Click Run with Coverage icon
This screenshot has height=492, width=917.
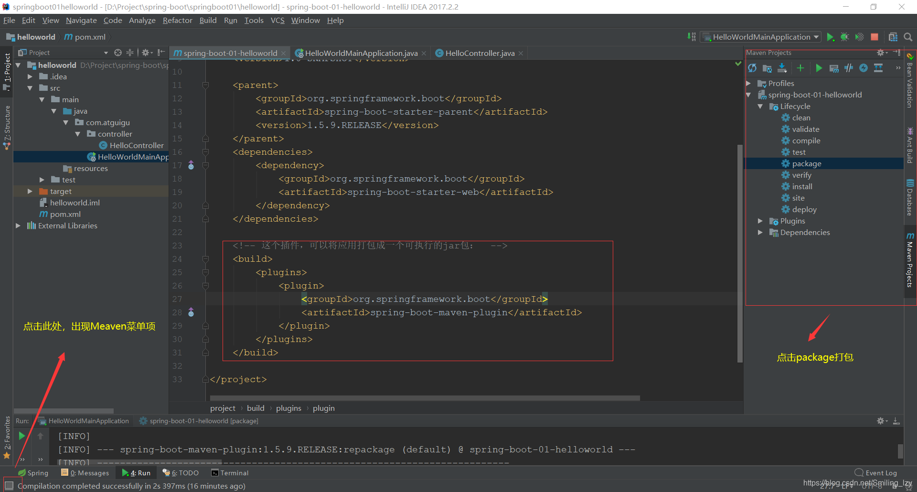tap(859, 37)
